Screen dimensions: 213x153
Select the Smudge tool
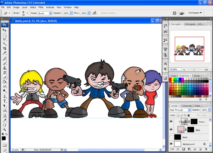tap(5, 86)
